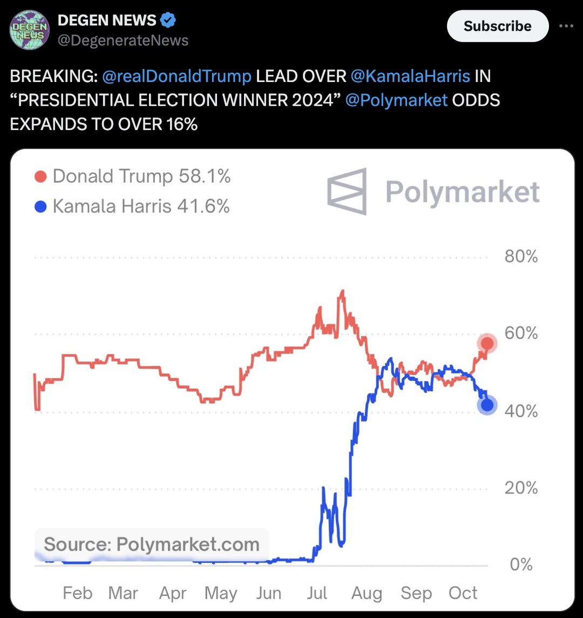Click the red Trump endpoint marker
The width and height of the screenshot is (583, 618).
coord(487,343)
